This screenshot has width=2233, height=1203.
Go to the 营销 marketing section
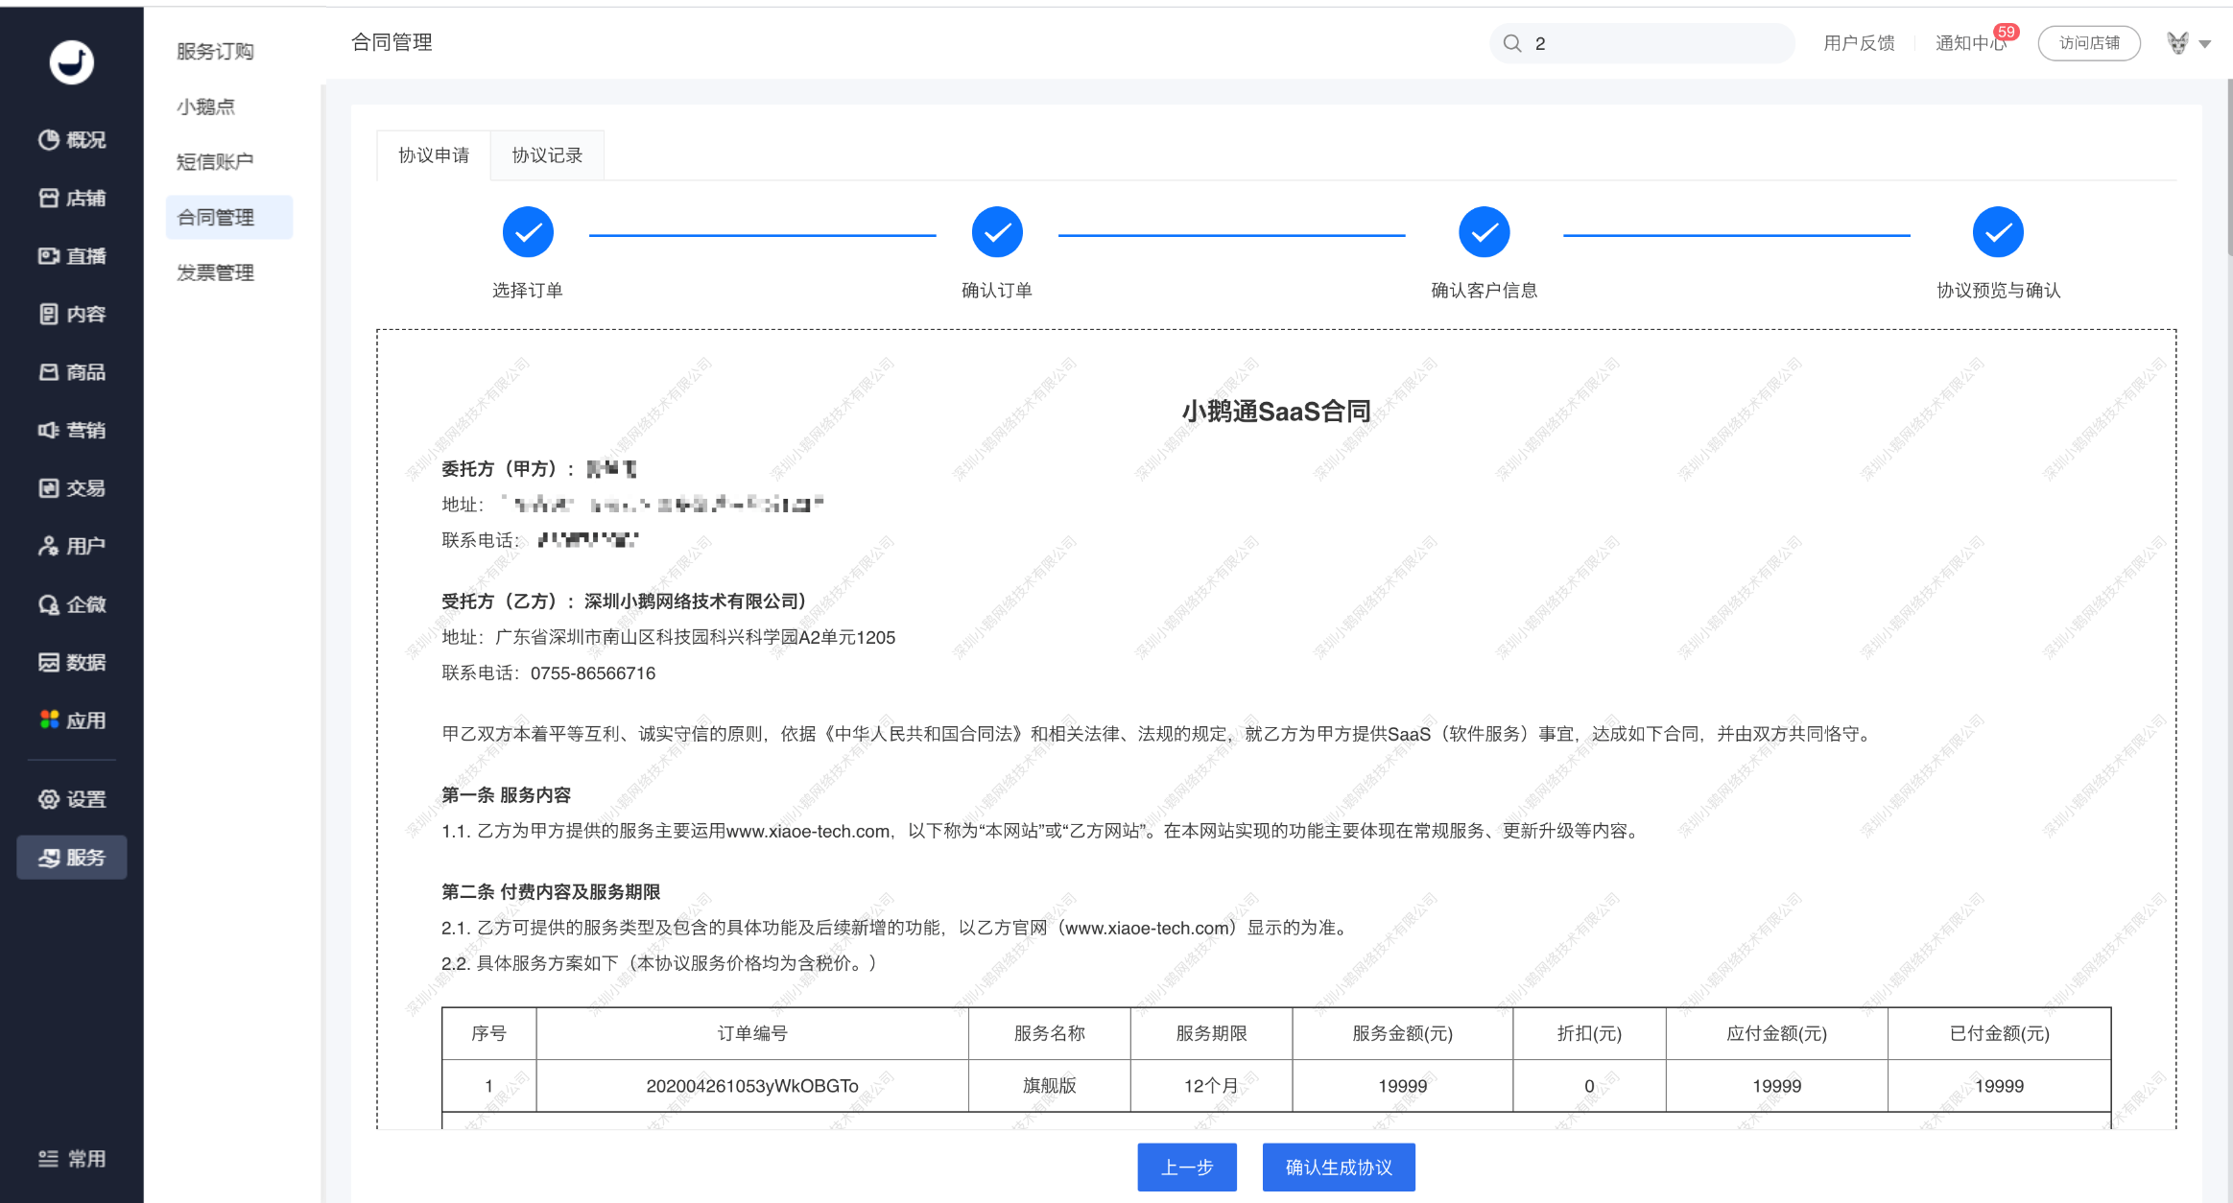(x=72, y=431)
